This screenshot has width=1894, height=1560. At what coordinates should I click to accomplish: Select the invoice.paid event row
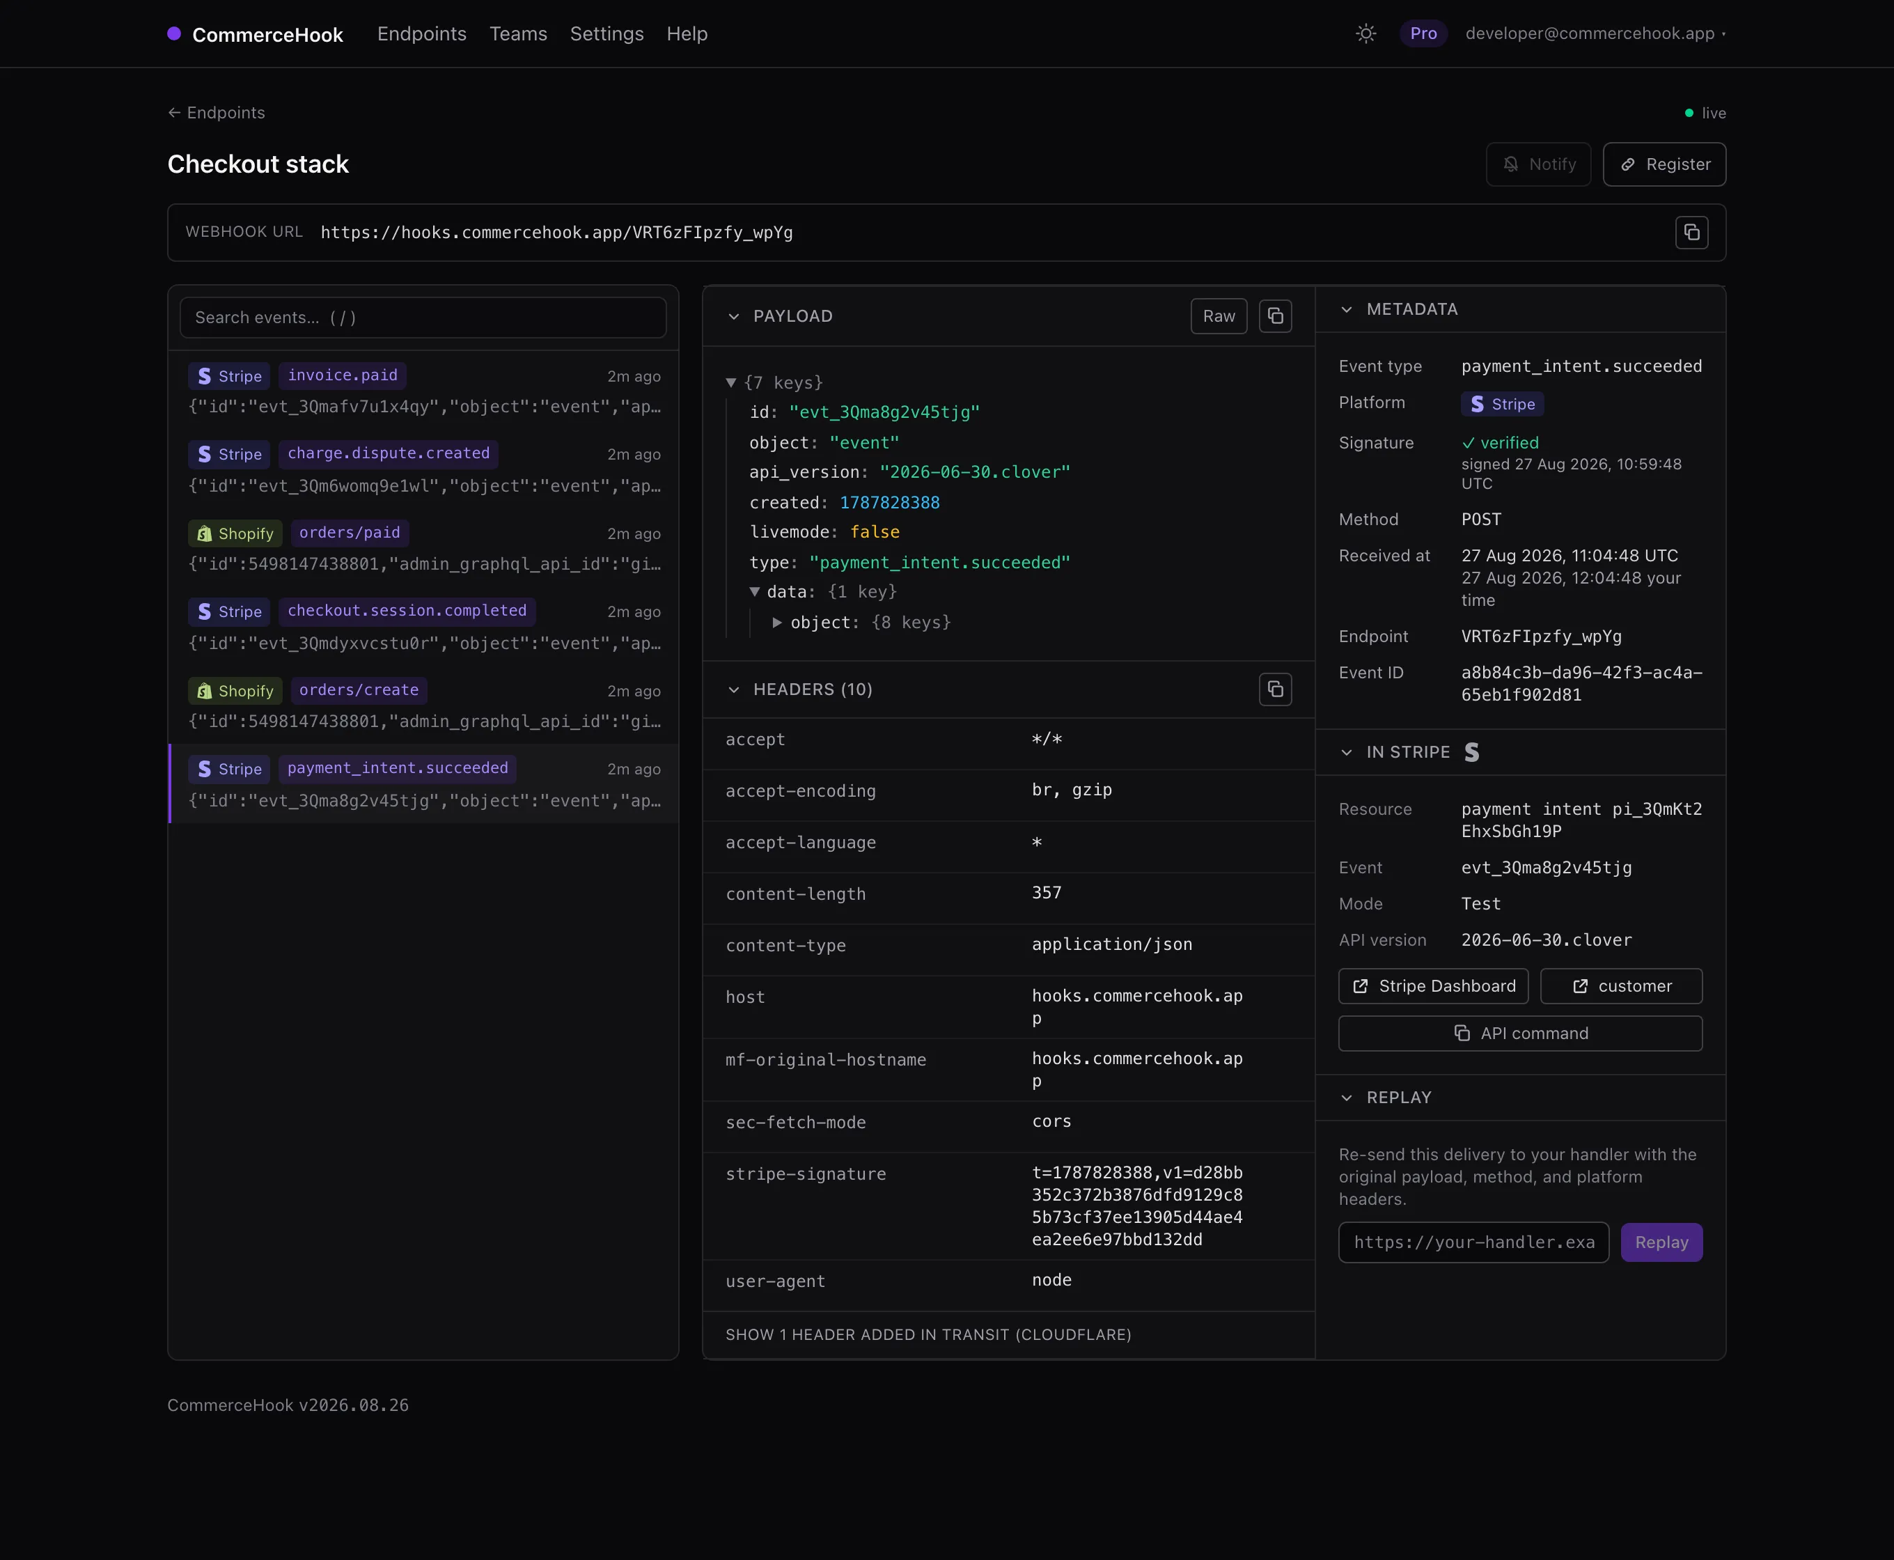pos(423,390)
